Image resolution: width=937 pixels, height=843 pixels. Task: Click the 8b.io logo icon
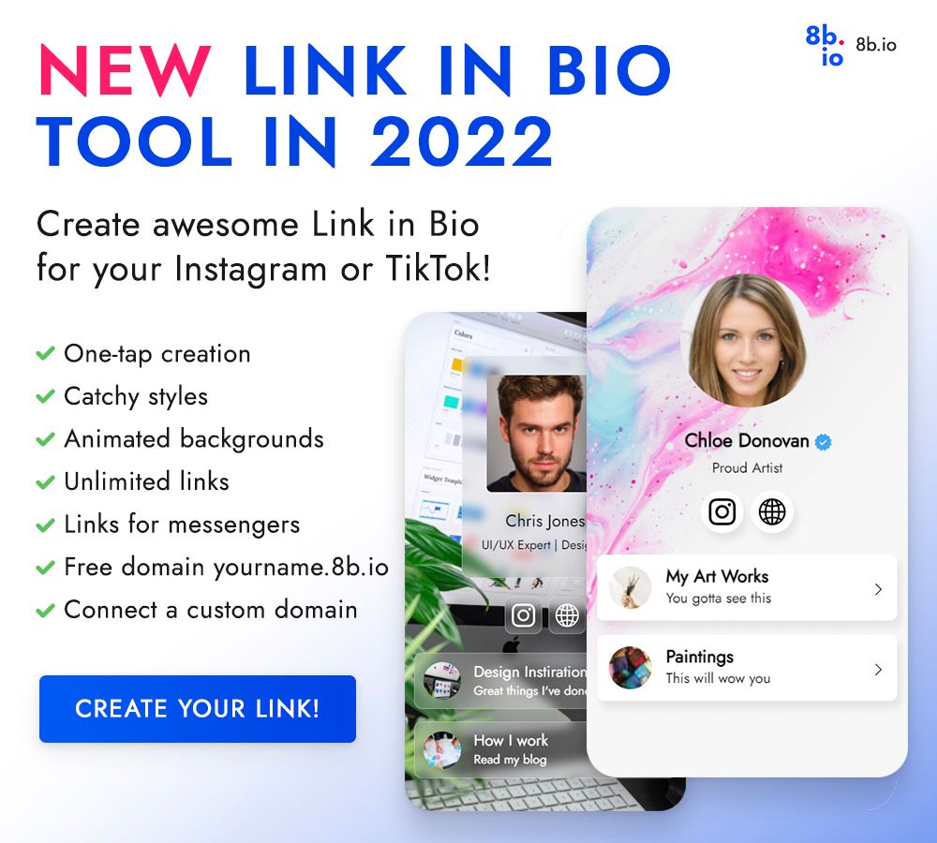[x=825, y=45]
